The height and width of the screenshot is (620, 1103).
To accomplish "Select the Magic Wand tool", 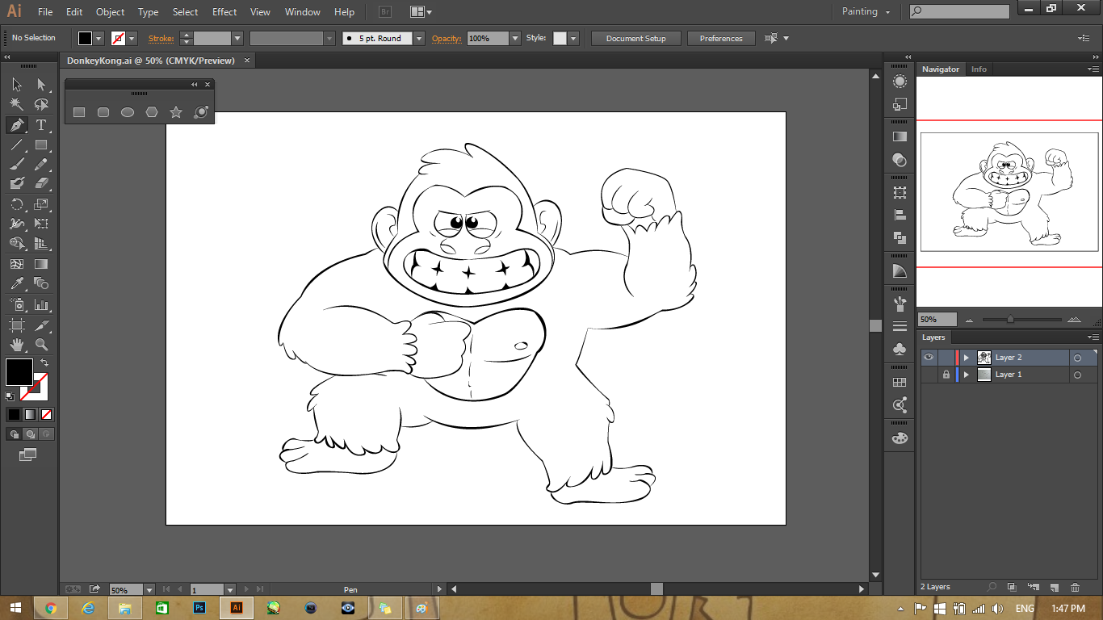I will pyautogui.click(x=16, y=104).
